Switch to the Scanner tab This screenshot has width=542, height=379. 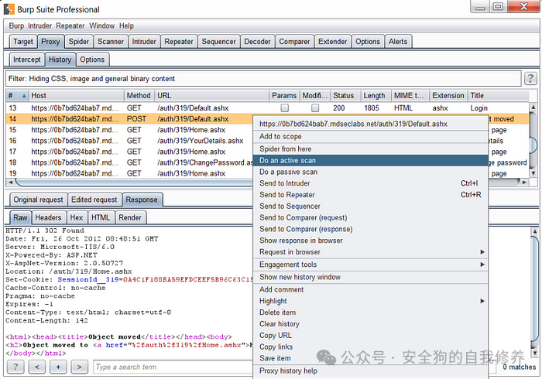pyautogui.click(x=110, y=42)
